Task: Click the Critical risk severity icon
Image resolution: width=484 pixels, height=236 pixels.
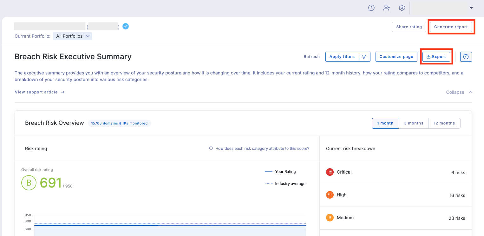Action: 330,172
